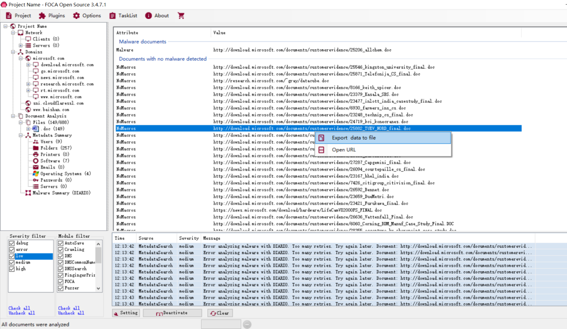Collapse the Domains tree node
The height and width of the screenshot is (329, 567).
tap(13, 52)
